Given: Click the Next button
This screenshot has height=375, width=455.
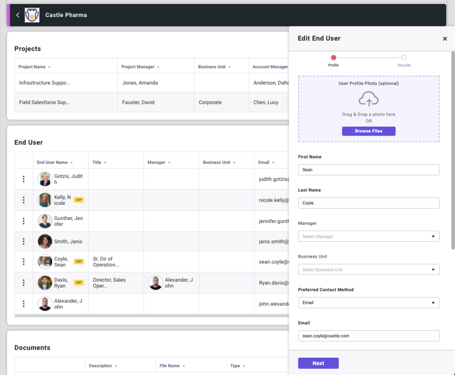Looking at the screenshot, I should coord(318,363).
